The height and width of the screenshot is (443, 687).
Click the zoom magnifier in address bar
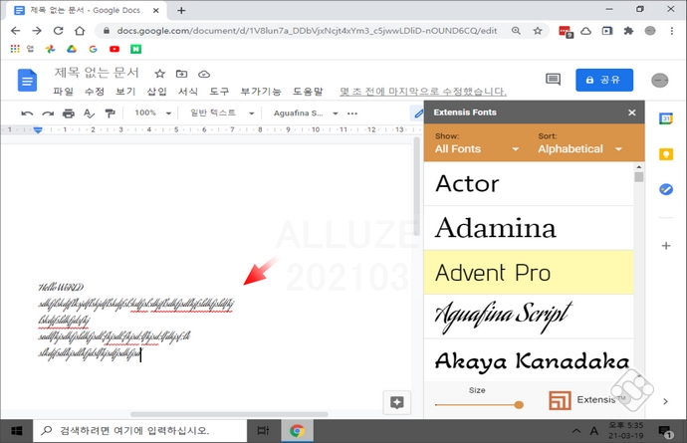[x=516, y=31]
